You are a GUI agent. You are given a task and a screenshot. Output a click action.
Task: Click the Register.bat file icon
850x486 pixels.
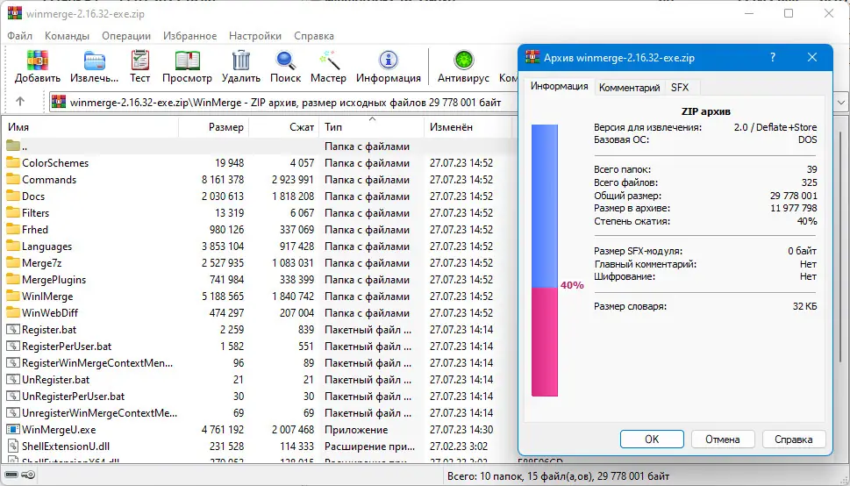coord(12,330)
